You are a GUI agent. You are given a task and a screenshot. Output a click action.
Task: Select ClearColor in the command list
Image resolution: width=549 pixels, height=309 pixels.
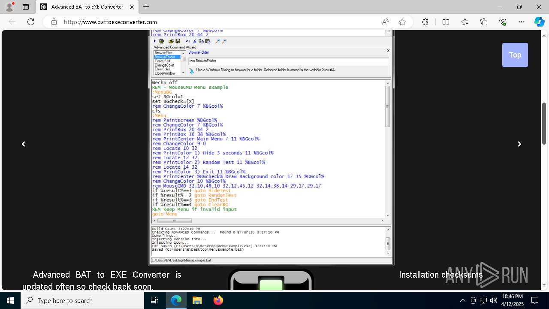click(163, 69)
